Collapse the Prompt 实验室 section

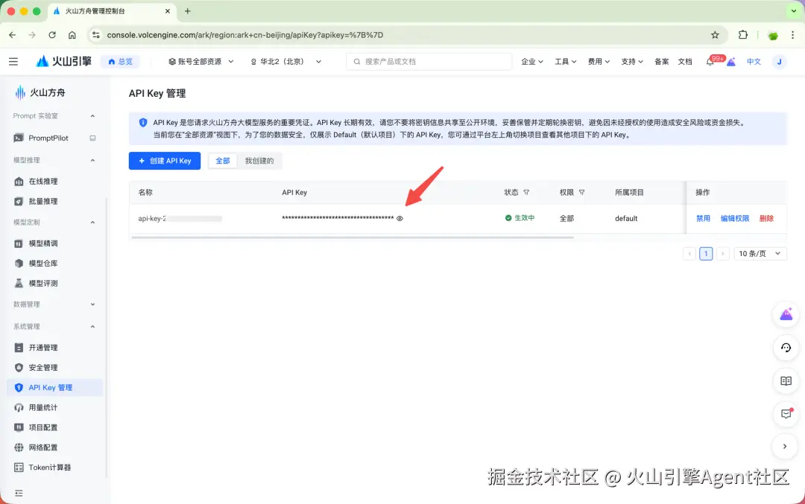click(92, 116)
